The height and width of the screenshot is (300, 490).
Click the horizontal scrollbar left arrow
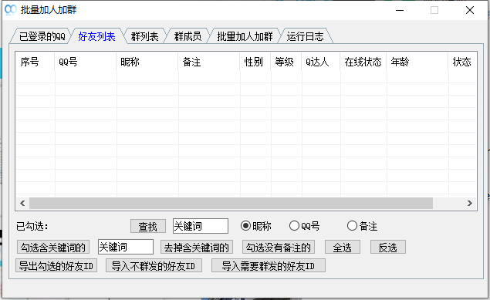point(22,204)
